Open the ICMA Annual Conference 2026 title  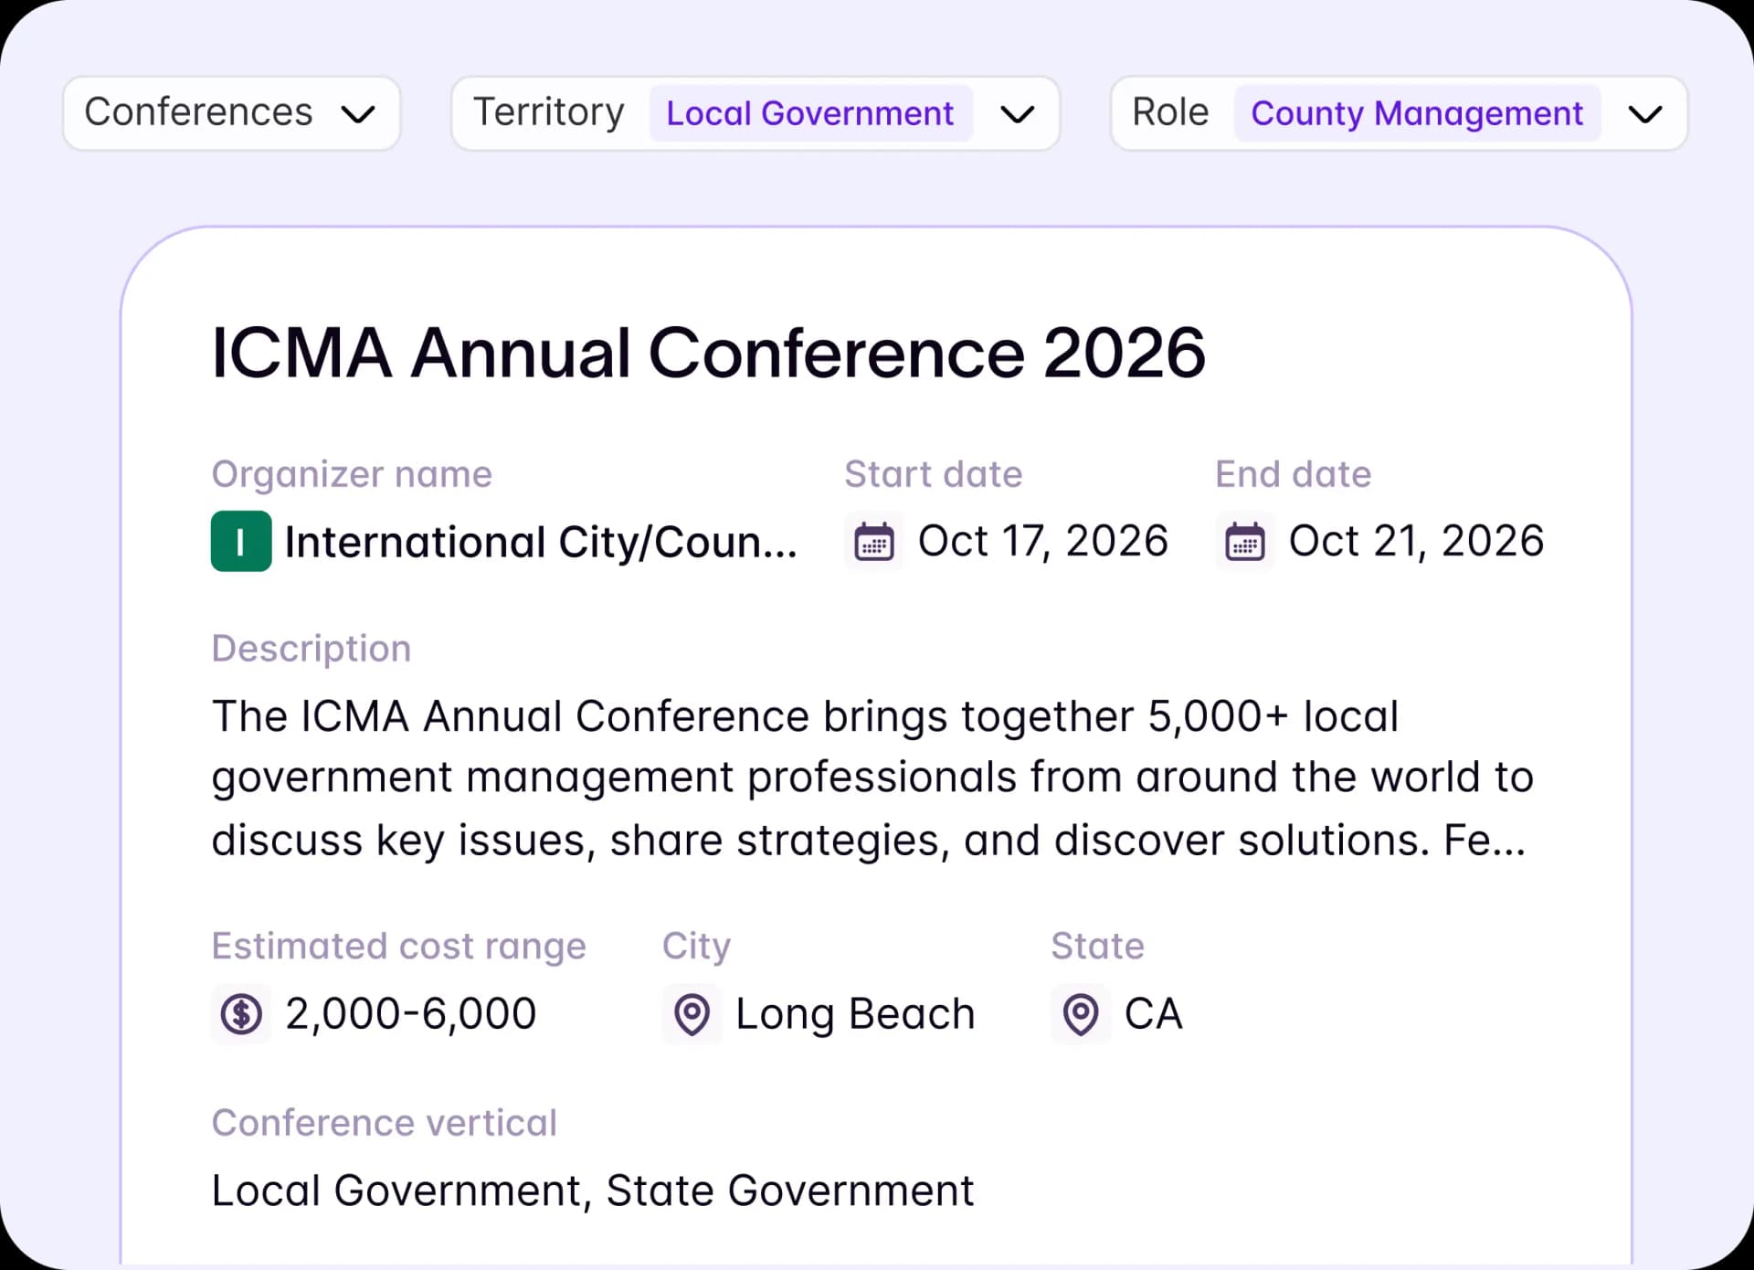pyautogui.click(x=708, y=353)
